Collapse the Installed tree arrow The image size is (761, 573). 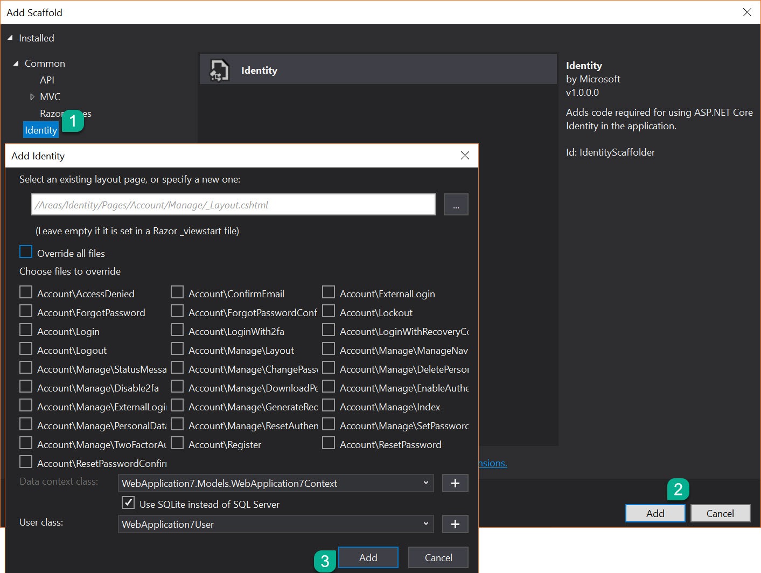coord(10,38)
